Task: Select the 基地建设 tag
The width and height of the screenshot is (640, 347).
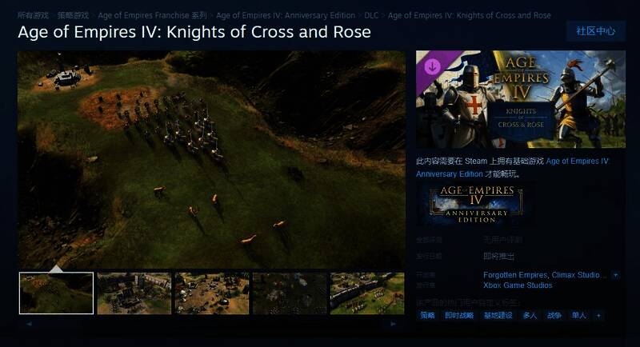Action: pos(498,316)
